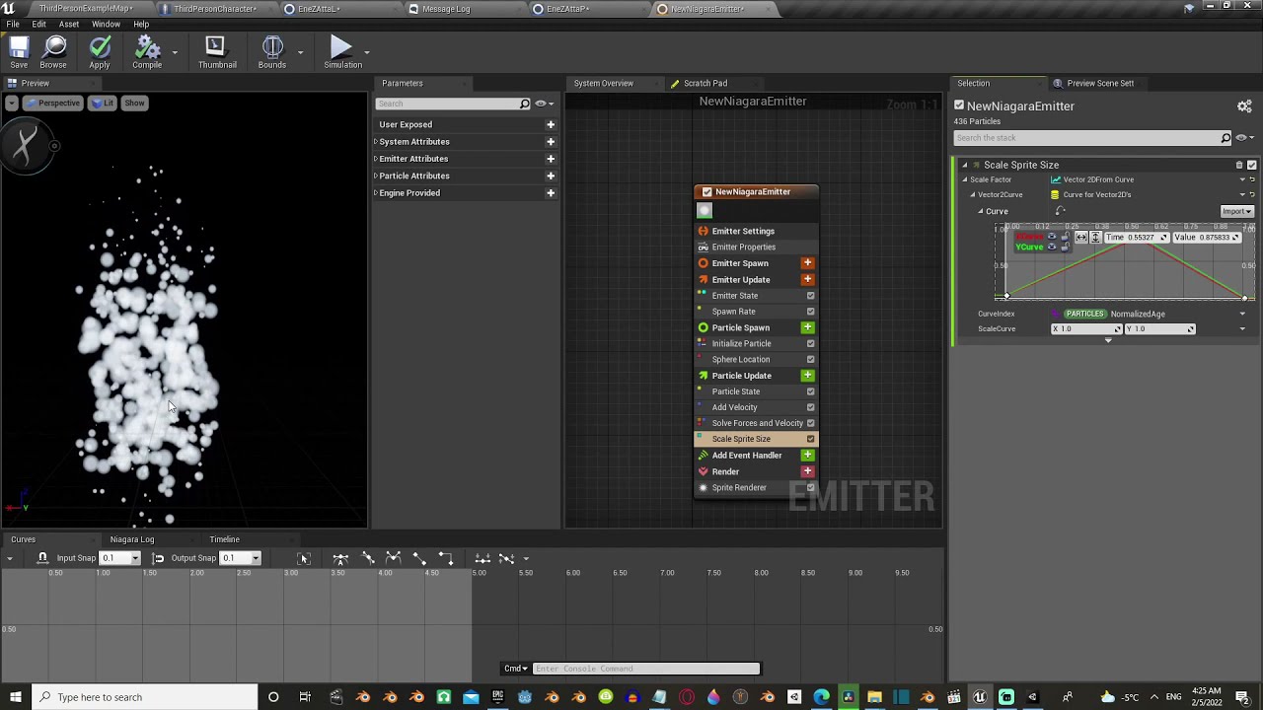The image size is (1263, 710).
Task: Open the Input Snap value dropdown
Action: 135,558
